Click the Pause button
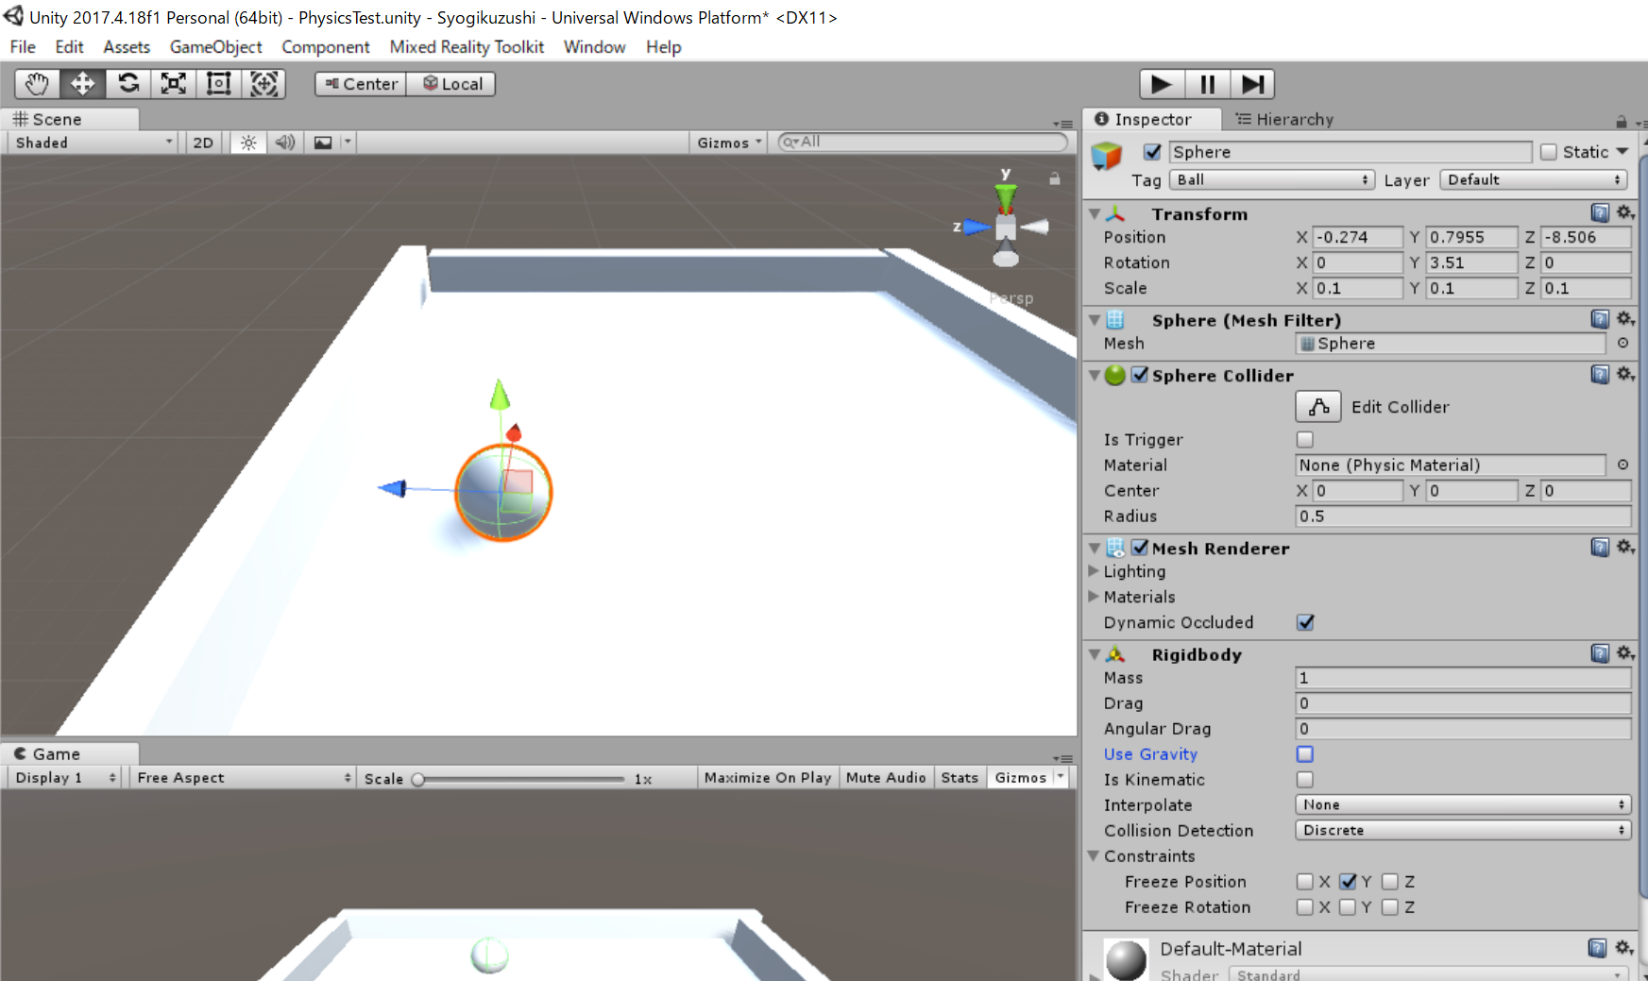This screenshot has width=1648, height=981. click(x=1207, y=84)
